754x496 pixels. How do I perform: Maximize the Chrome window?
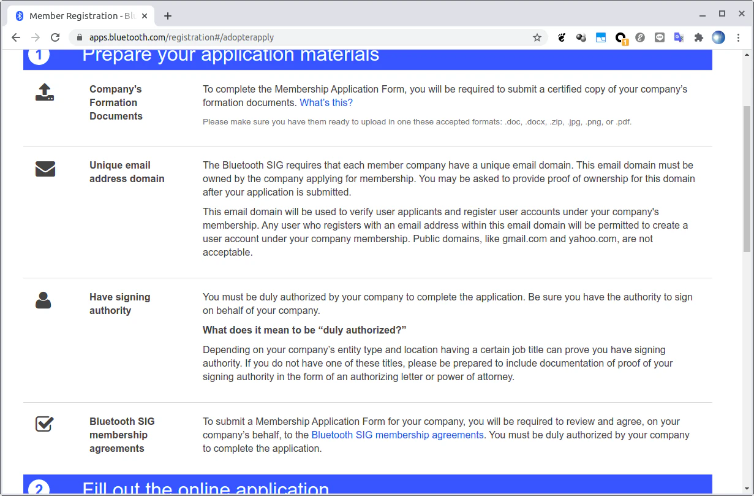[722, 13]
